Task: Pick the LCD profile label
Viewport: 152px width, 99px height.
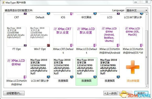Action: (110, 17)
